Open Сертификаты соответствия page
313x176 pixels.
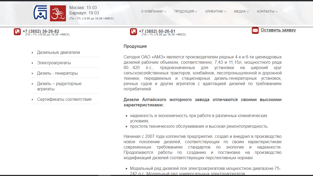point(64,99)
